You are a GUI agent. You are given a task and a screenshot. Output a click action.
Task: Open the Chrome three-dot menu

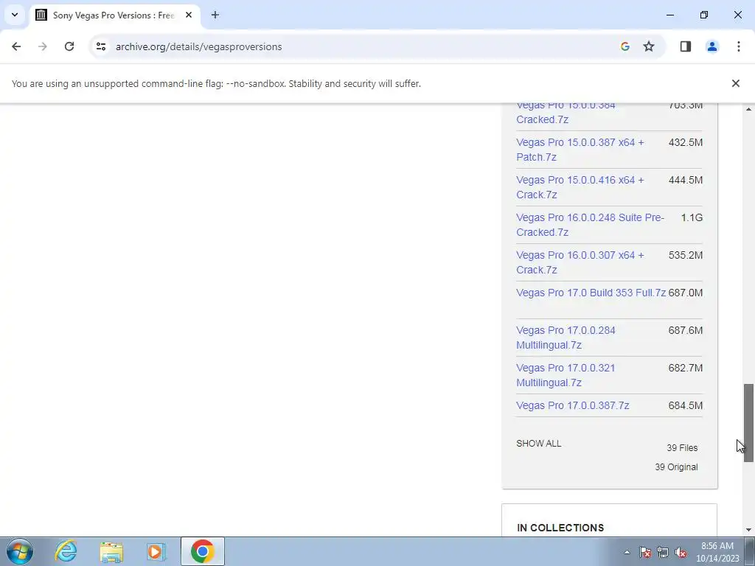point(739,46)
